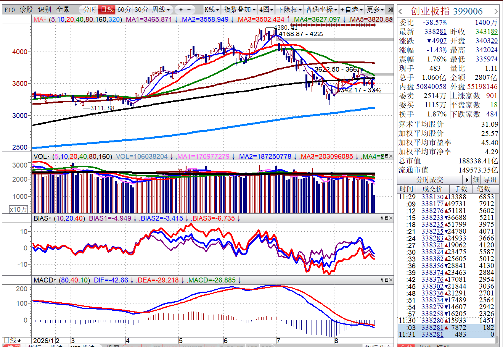Maximize the VOL indicator panel
The width and height of the screenshot is (503, 347).
[x=386, y=157]
